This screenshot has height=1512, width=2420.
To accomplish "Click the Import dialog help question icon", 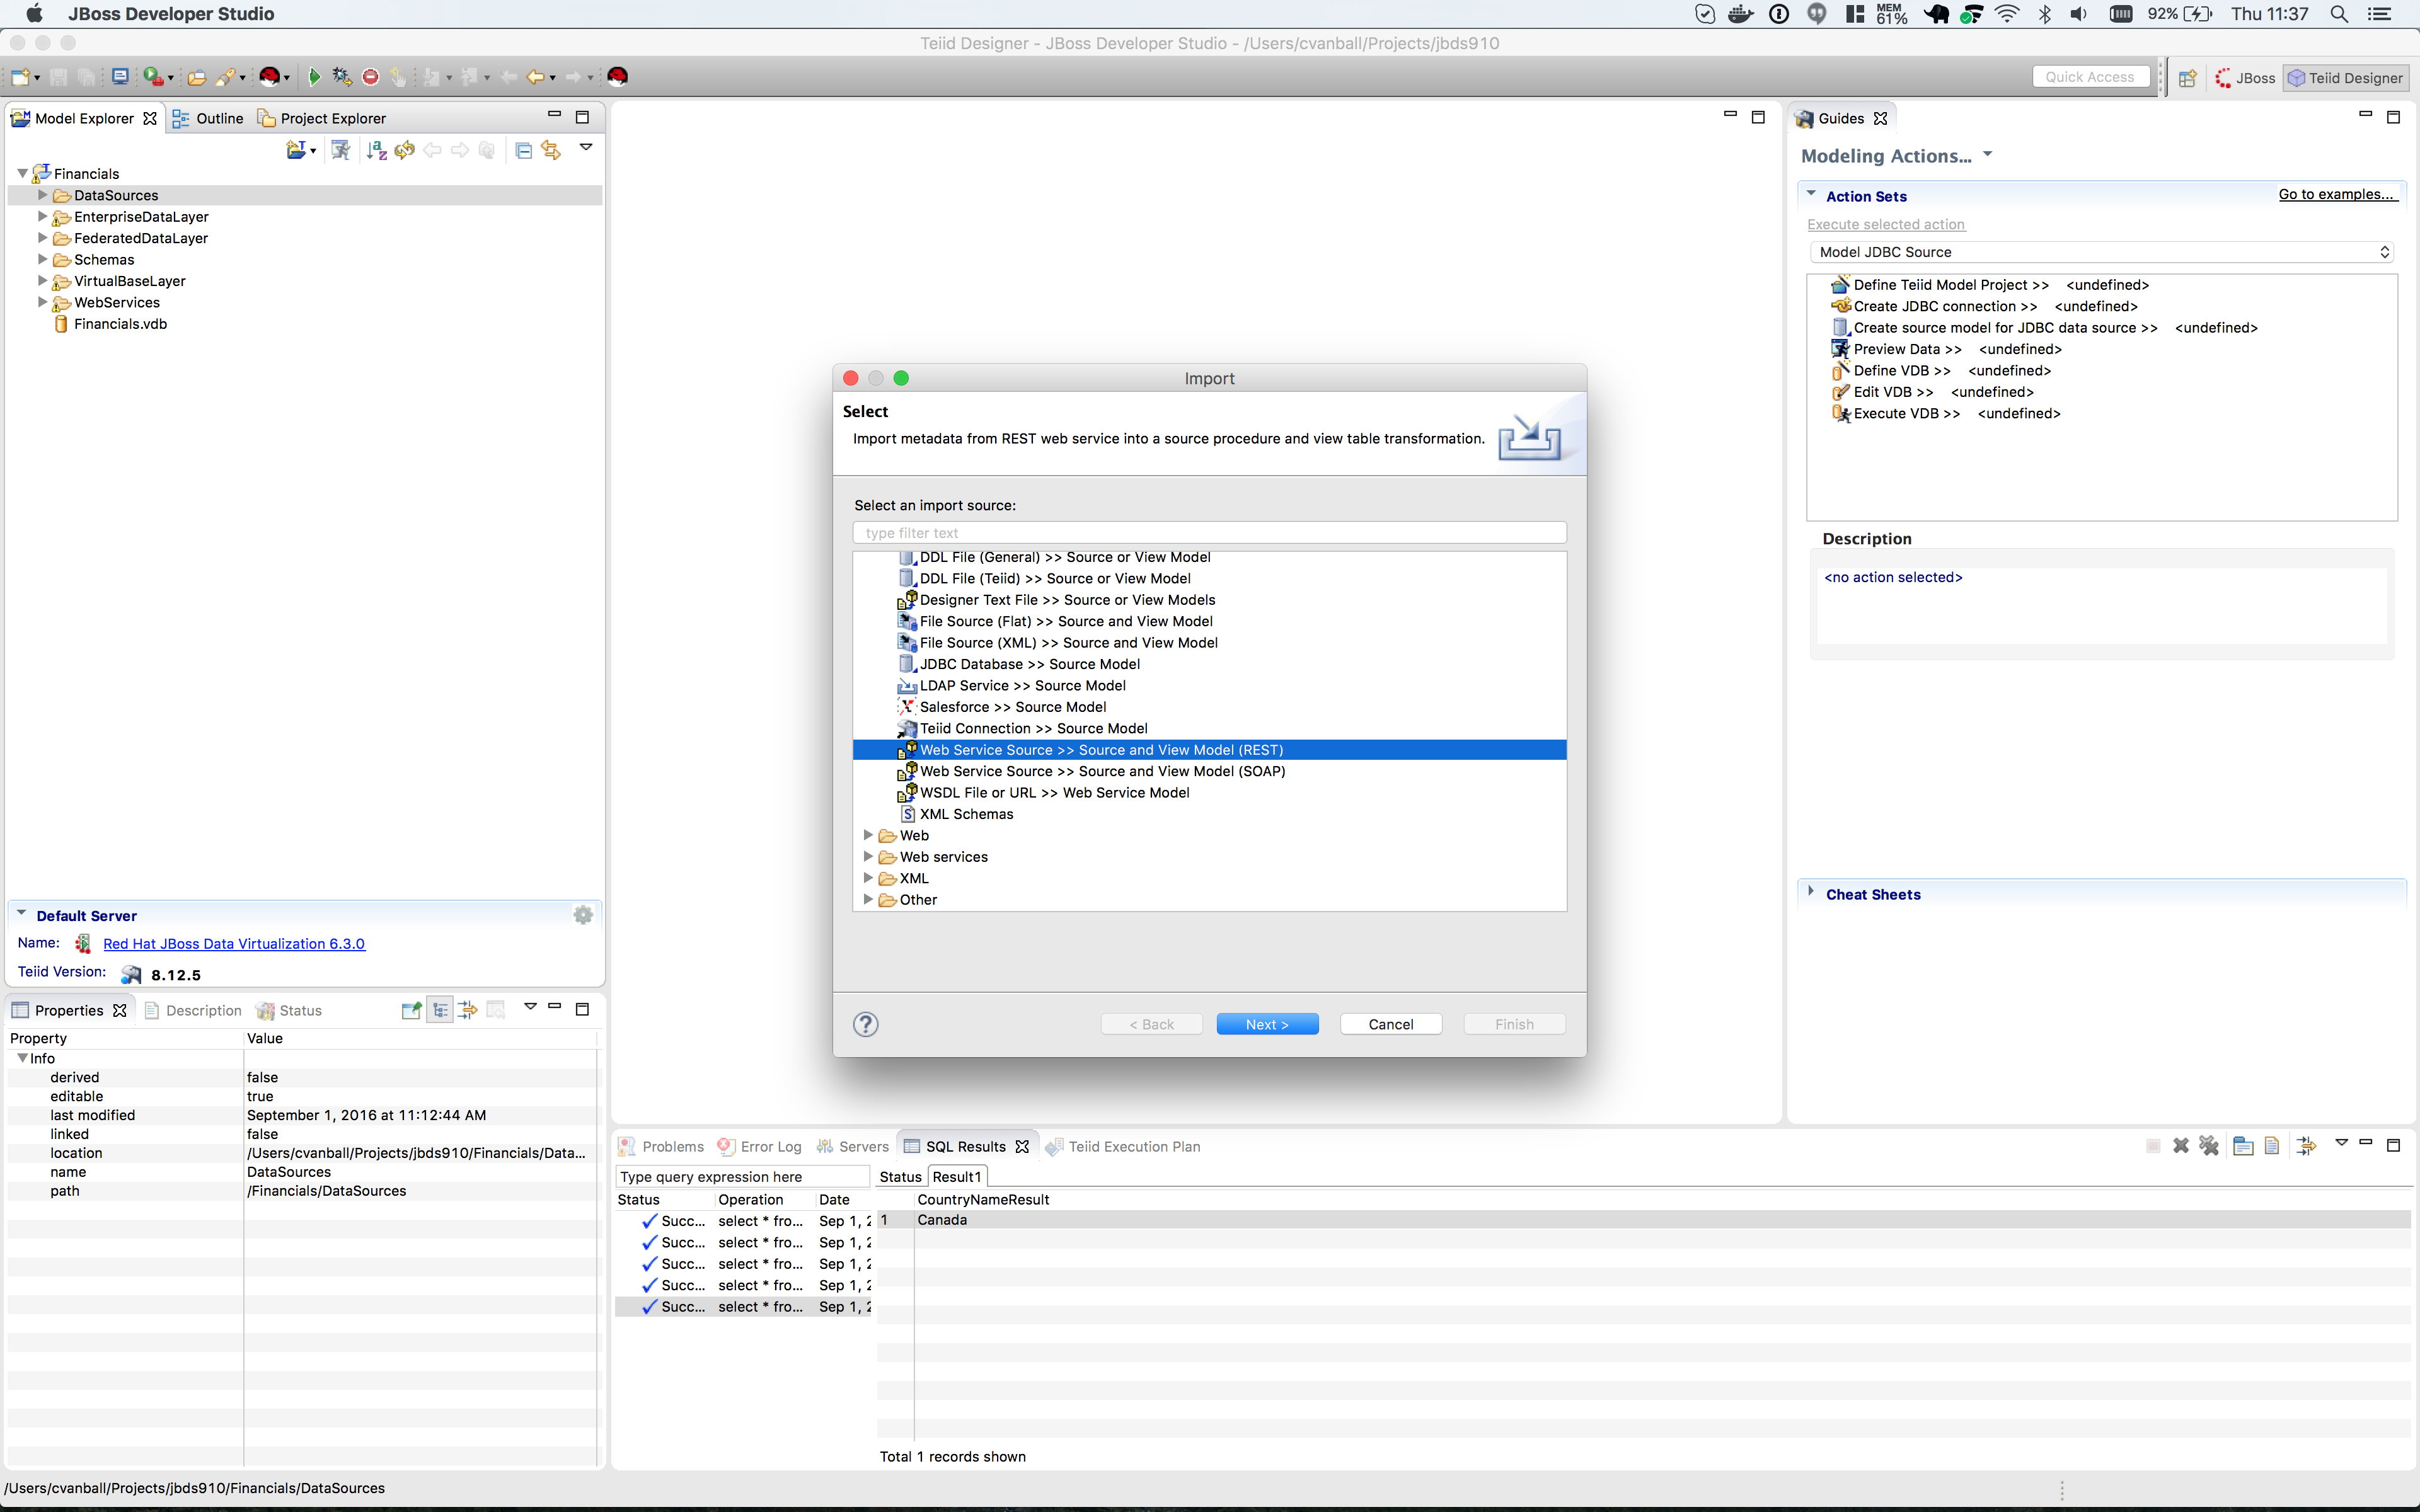I will click(x=865, y=1024).
